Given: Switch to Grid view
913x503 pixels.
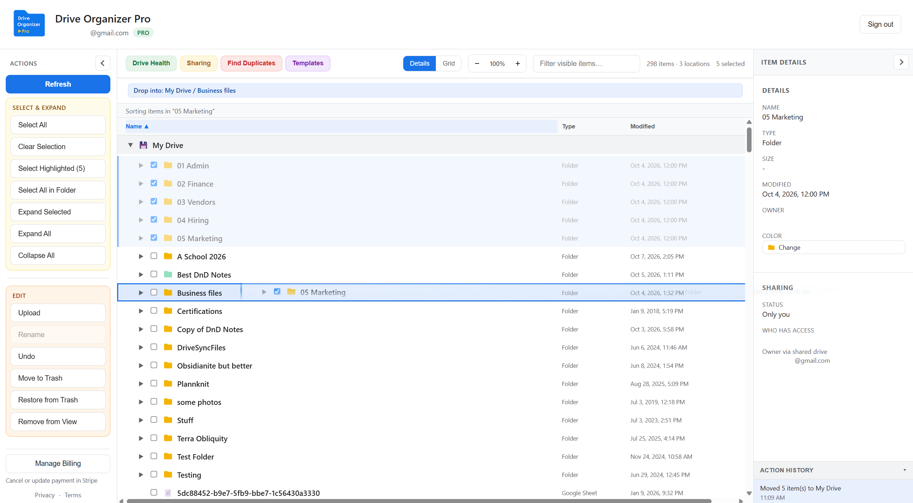Looking at the screenshot, I should coord(449,63).
